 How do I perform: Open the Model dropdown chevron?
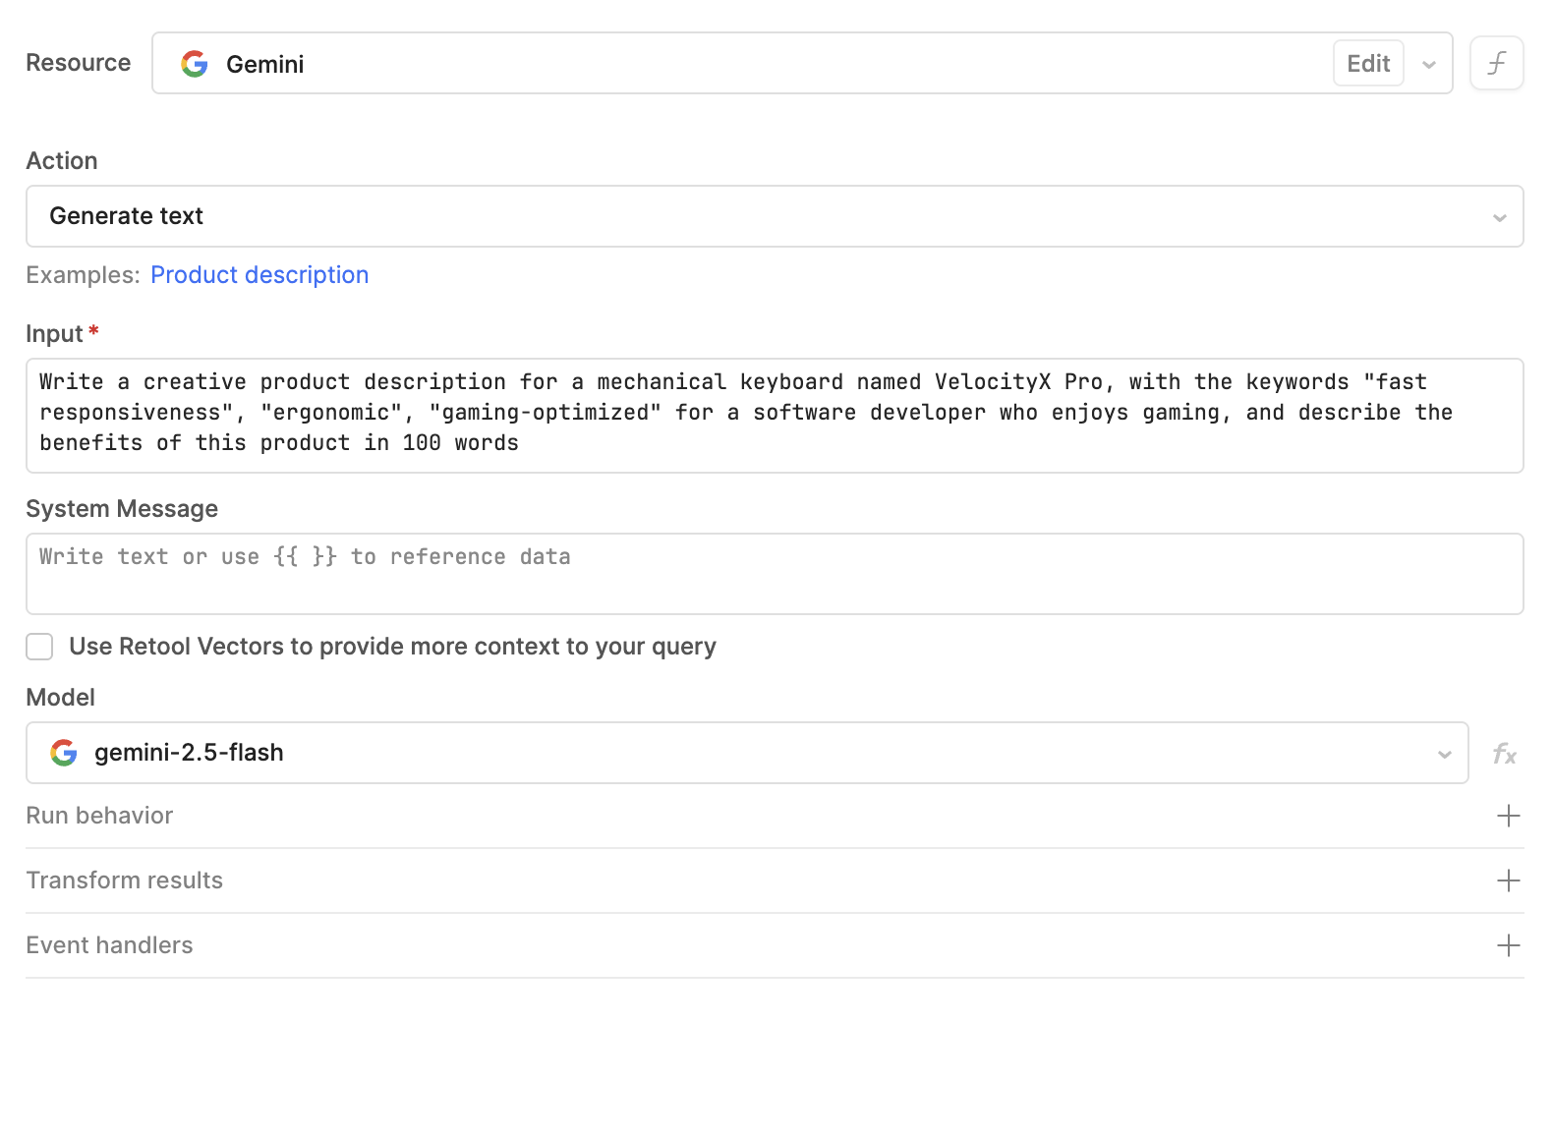coord(1443,754)
